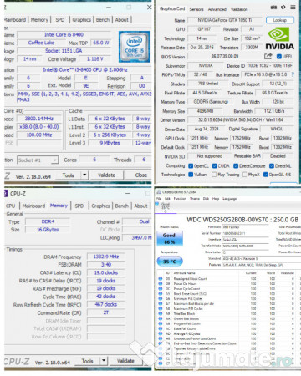Toggle the OpenGL 4.6 checkbox
301x376 pixels.
[x=266, y=175]
